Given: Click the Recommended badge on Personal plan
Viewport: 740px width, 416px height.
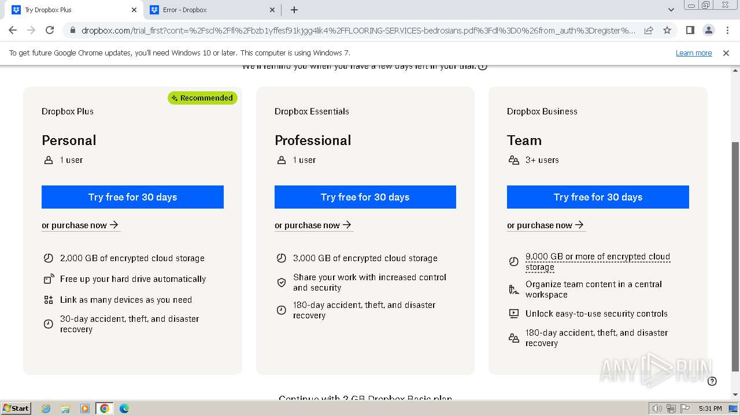Looking at the screenshot, I should [x=202, y=98].
